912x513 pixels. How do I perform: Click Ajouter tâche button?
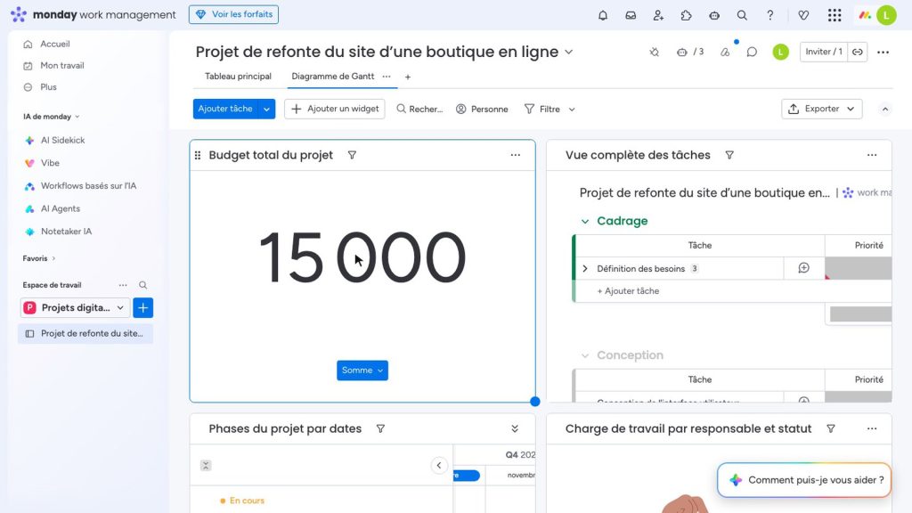tap(225, 109)
